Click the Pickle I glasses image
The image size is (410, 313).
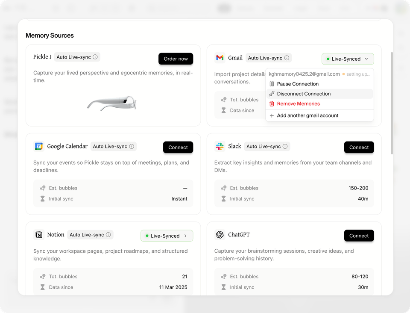[112, 103]
